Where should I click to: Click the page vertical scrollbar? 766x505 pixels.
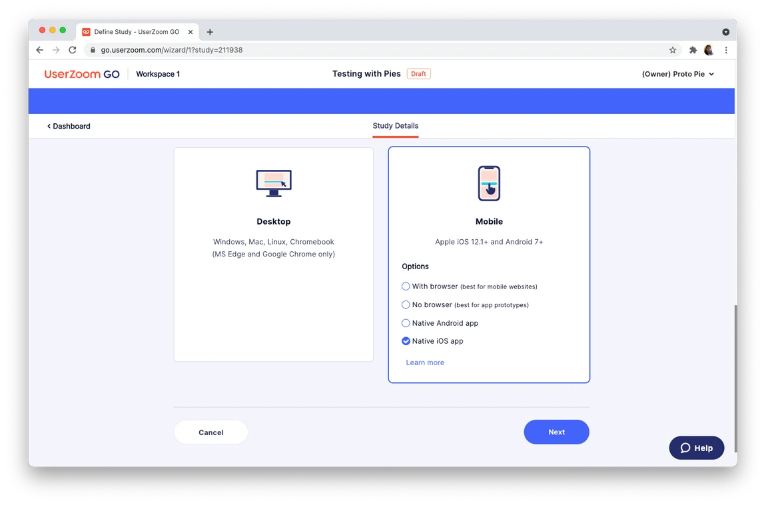click(x=735, y=378)
